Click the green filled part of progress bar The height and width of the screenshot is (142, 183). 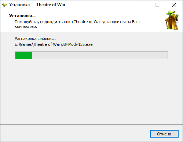tap(23, 55)
